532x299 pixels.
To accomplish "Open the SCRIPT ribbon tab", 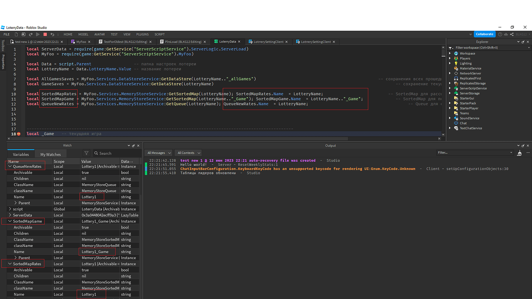I will [159, 34].
